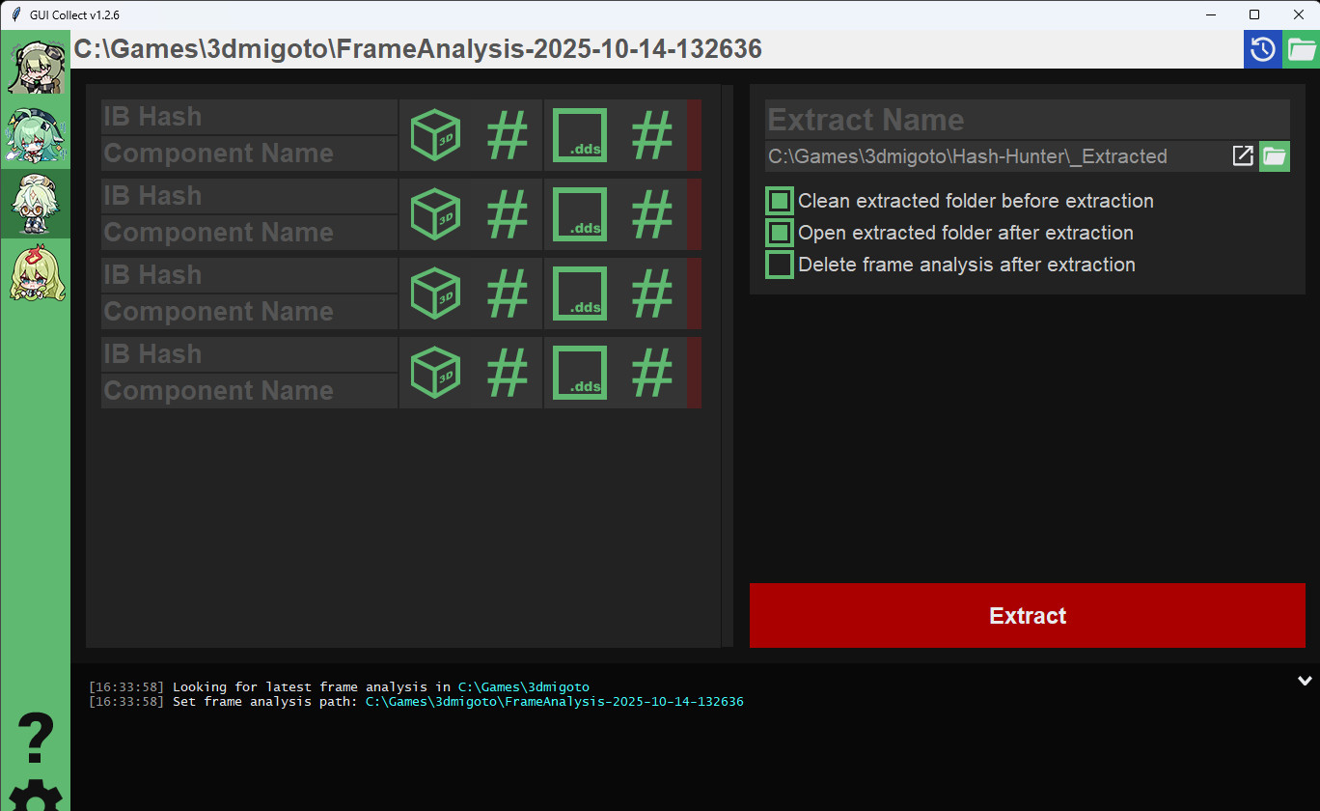Viewport: 1320px width, 811px height.
Task: Browse for the extraction destination folder
Action: 1275,155
